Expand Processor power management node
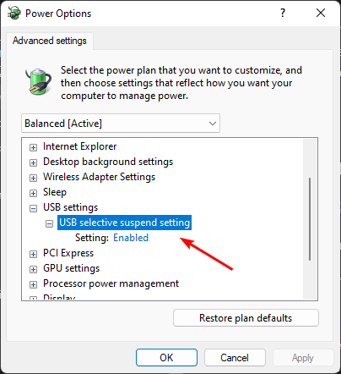Viewport: 341px width, 374px height. pyautogui.click(x=33, y=284)
